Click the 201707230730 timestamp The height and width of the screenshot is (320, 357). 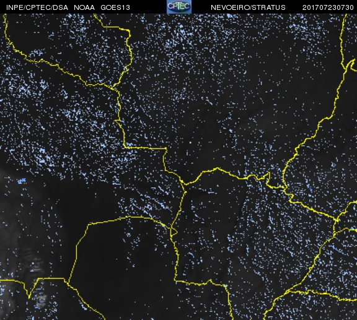328,7
